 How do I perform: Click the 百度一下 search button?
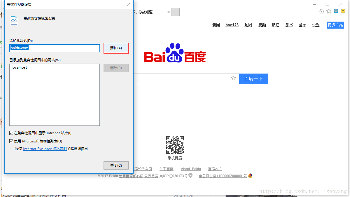(x=253, y=79)
